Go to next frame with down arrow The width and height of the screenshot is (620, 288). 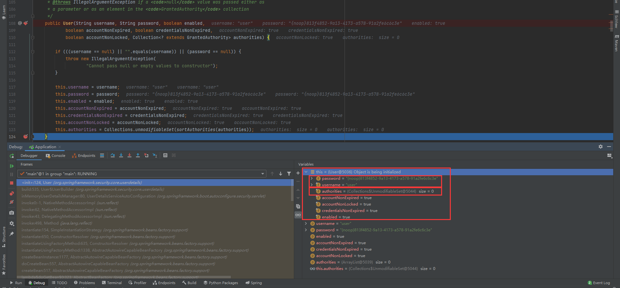281,174
